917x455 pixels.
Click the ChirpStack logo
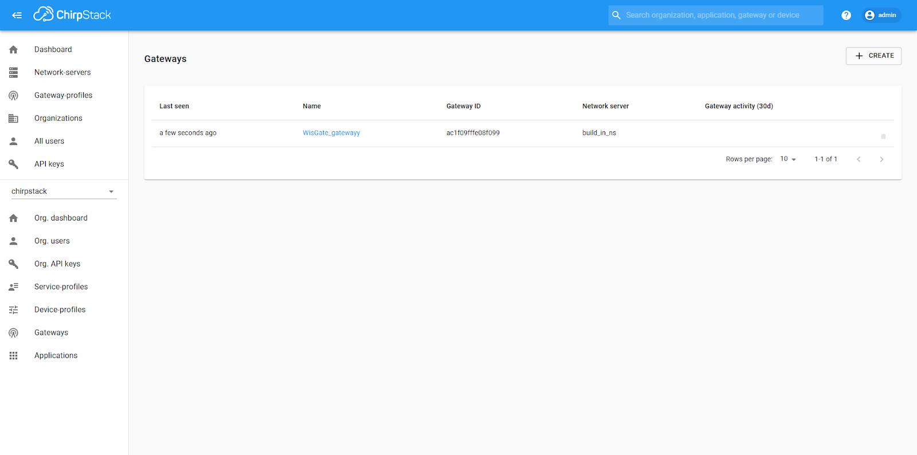(72, 15)
